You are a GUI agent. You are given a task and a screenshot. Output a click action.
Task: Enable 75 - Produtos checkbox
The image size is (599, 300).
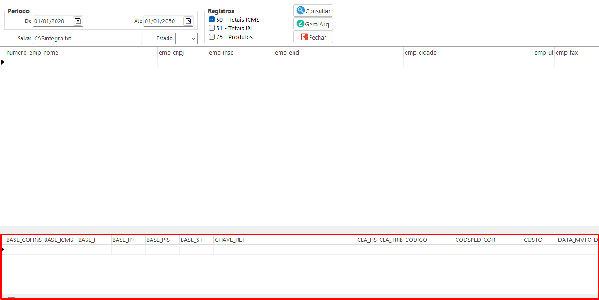[212, 37]
